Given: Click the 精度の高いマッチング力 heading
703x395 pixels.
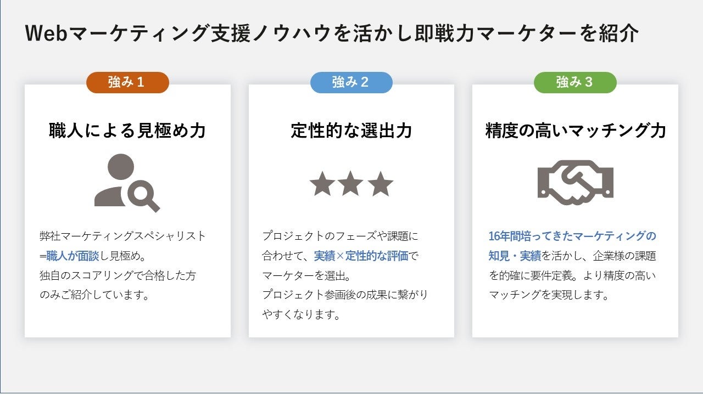Looking at the screenshot, I should tap(575, 131).
